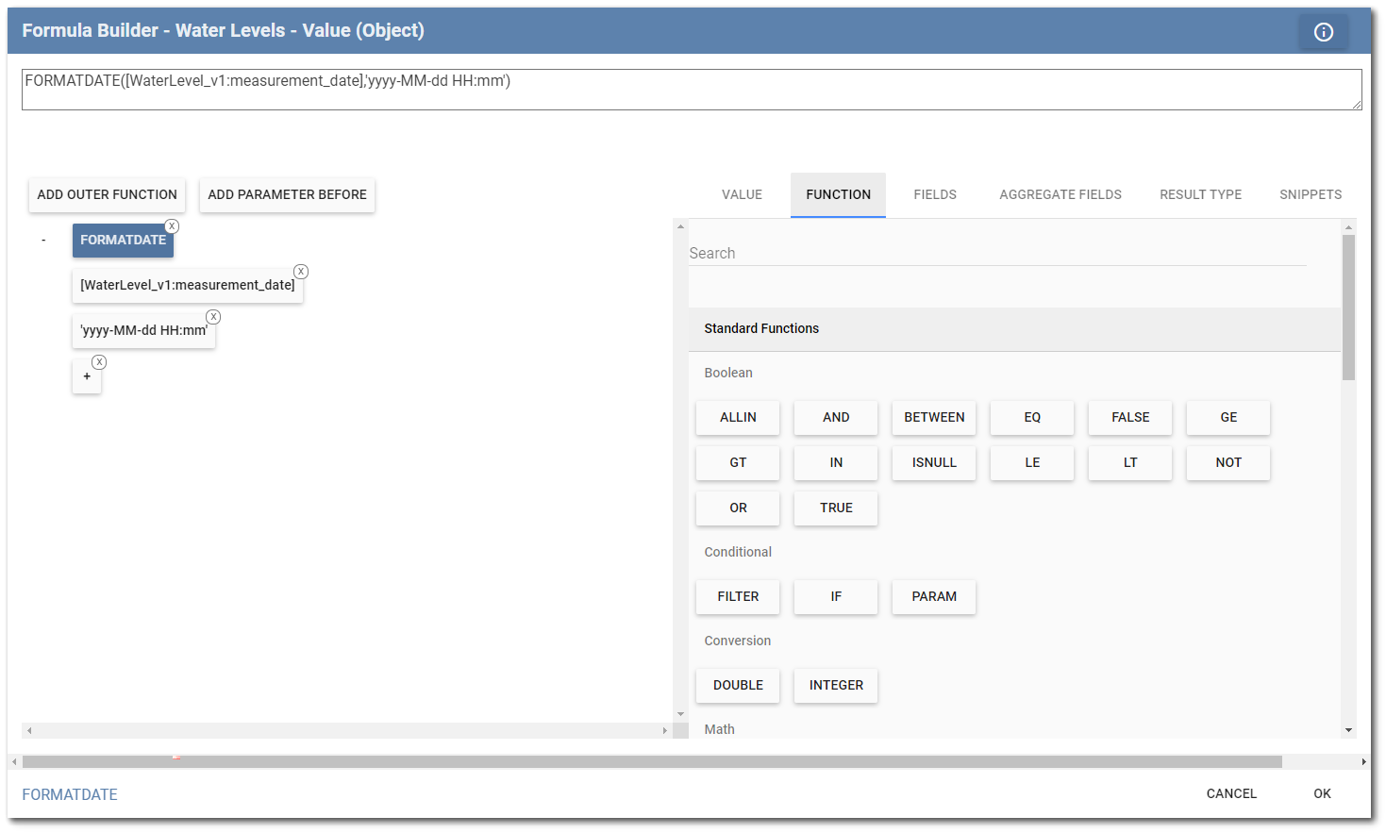Remove the empty parameter placeholder
This screenshot has height=833, width=1386.
(99, 361)
